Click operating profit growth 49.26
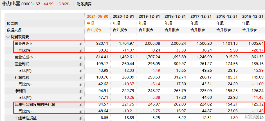The width and height of the screenshot is (265, 121). (x=207, y=70)
